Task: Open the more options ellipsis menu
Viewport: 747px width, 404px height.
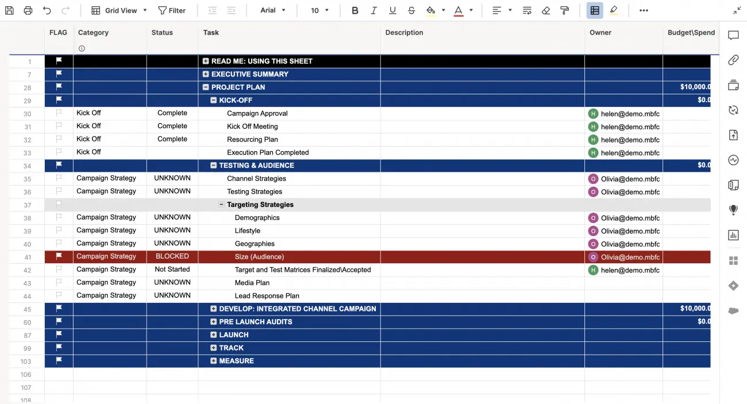Action: [644, 10]
